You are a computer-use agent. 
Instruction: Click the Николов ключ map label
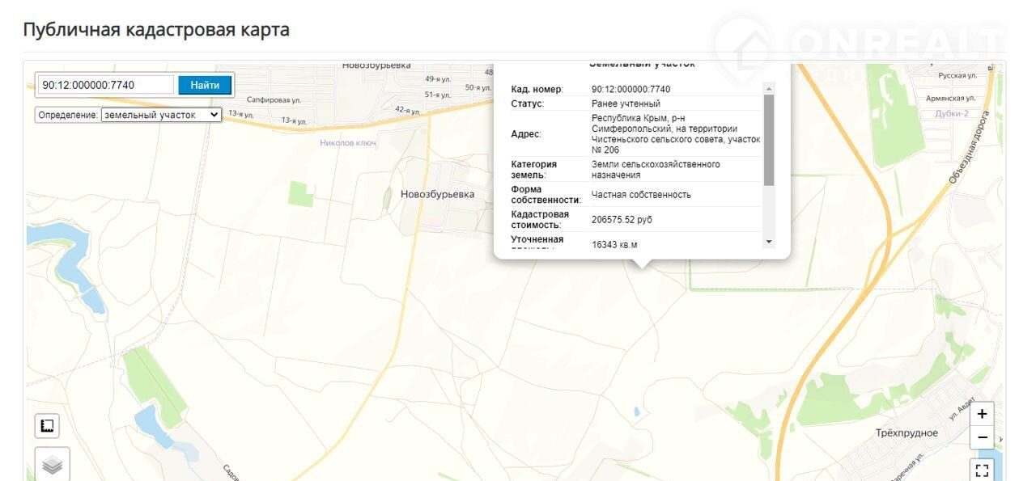click(348, 143)
